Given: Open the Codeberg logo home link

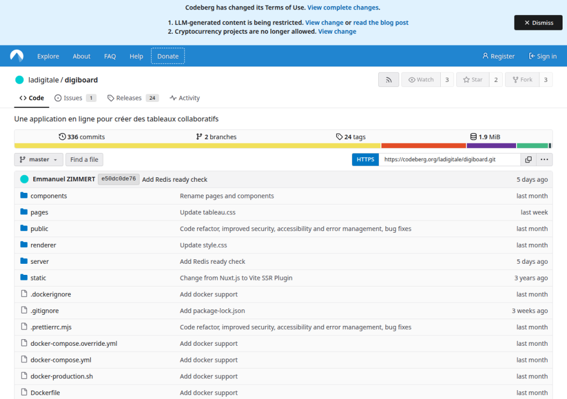Looking at the screenshot, I should pos(17,56).
